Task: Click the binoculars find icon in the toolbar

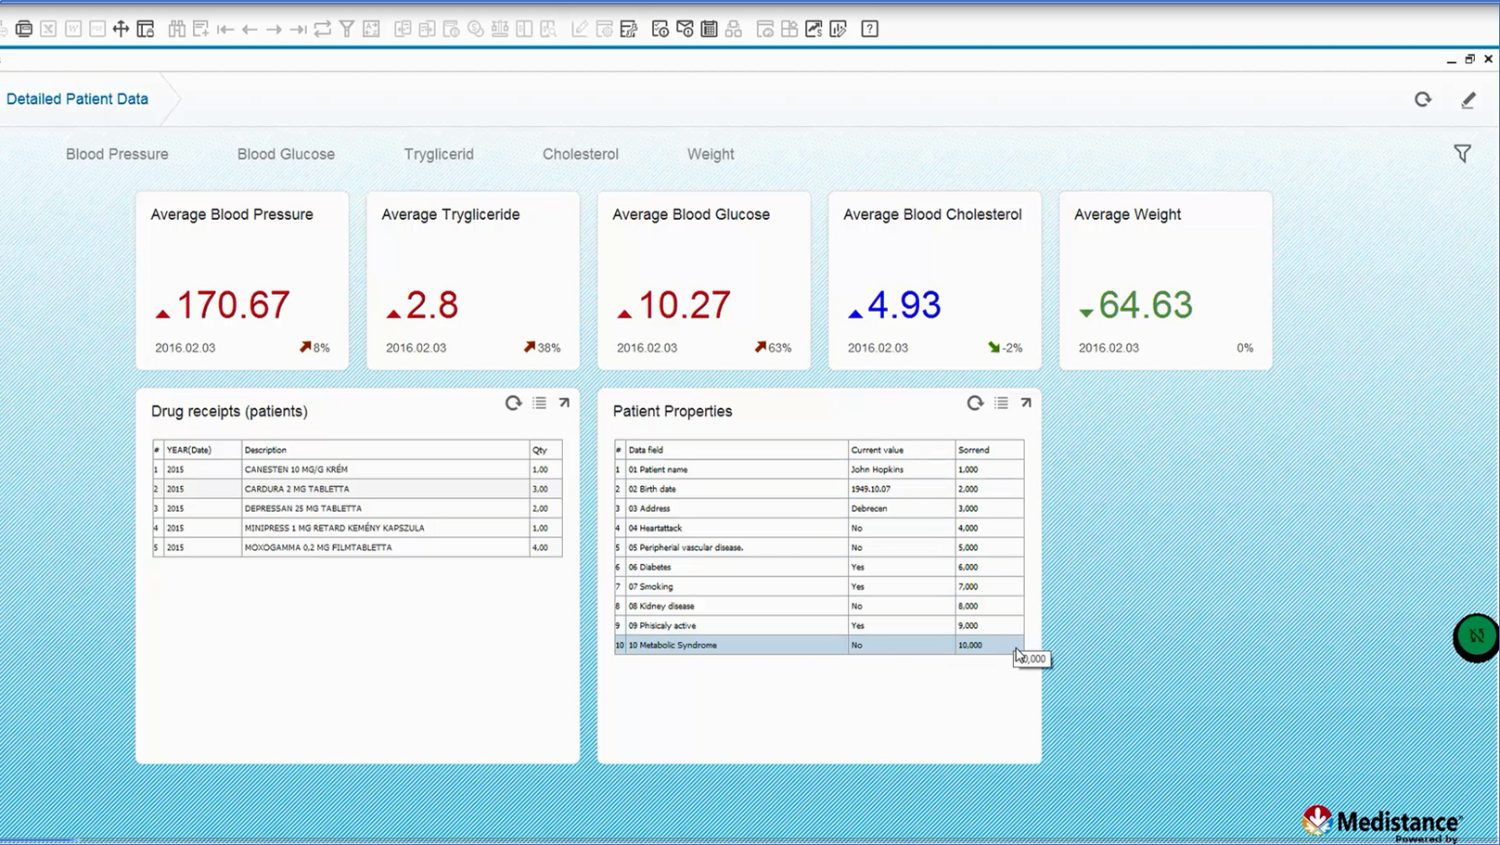Action: tap(176, 29)
